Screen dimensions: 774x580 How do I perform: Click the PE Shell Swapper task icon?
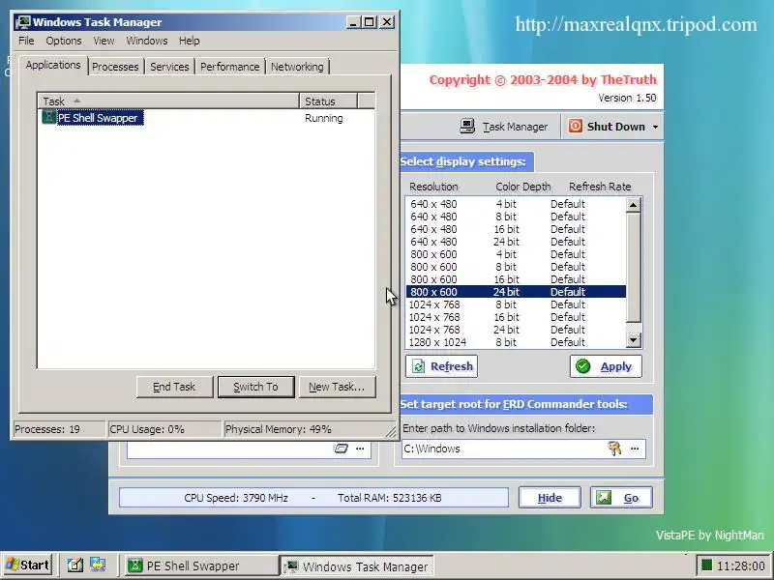coord(48,117)
